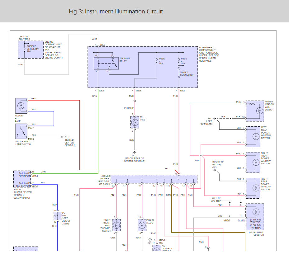This screenshot has height=259, width=289.
Task: Click the J/C M08 junction connector block
Action: 154,179
